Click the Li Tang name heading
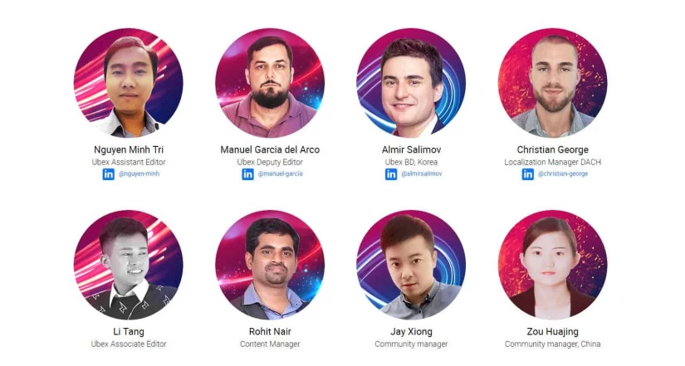 (129, 332)
